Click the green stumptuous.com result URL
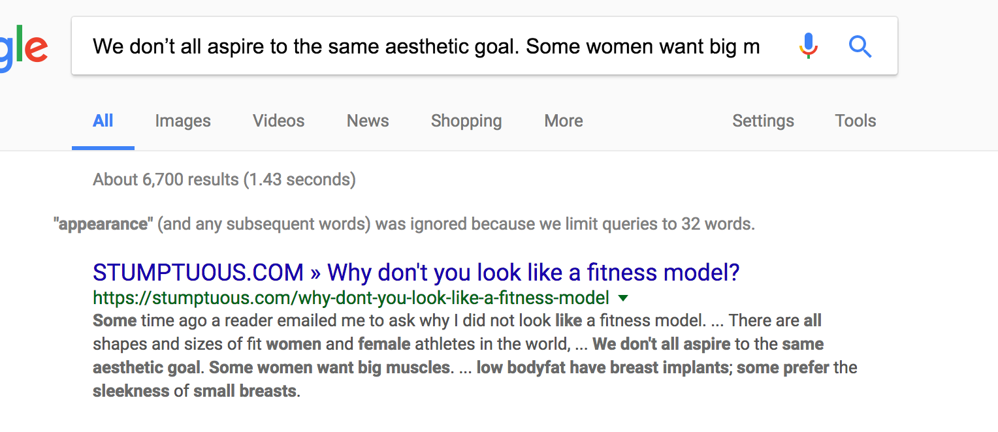 (351, 298)
